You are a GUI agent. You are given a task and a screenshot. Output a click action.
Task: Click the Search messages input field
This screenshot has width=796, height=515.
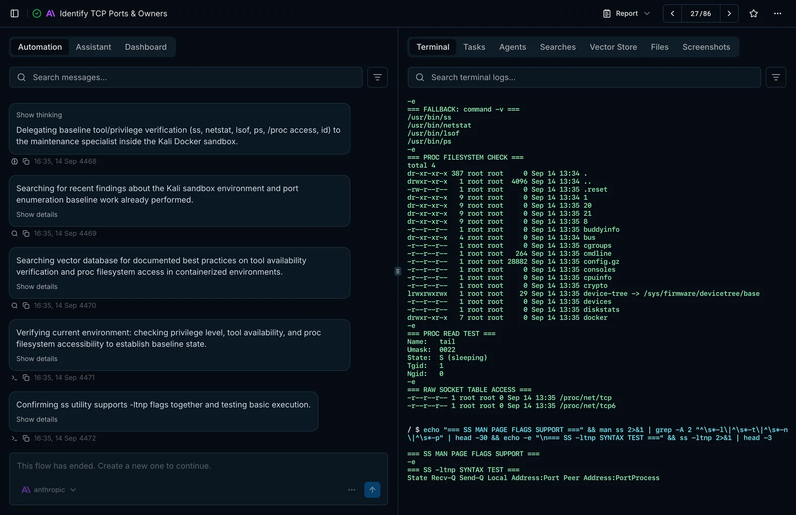pyautogui.click(x=186, y=77)
